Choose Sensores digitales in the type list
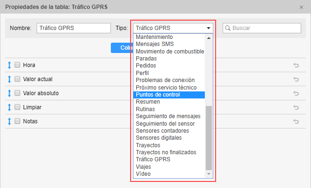 click(x=158, y=138)
